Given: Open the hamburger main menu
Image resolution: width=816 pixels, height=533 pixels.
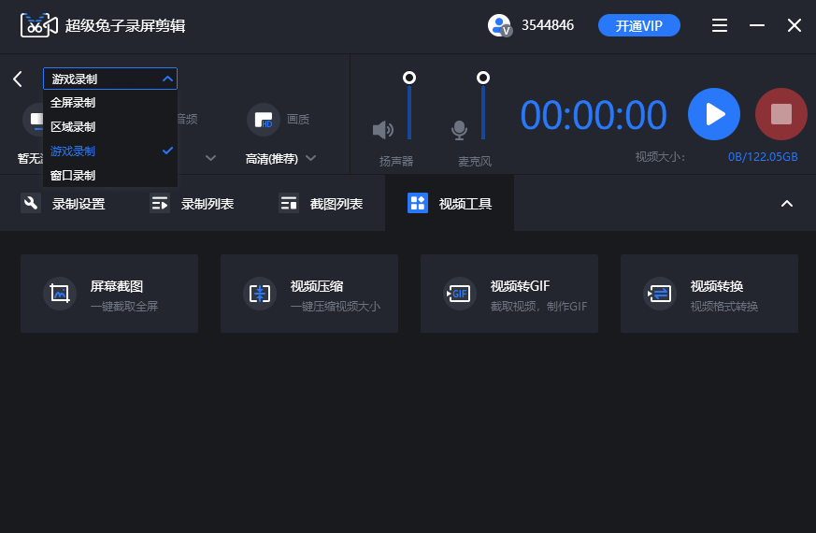Looking at the screenshot, I should 720,25.
